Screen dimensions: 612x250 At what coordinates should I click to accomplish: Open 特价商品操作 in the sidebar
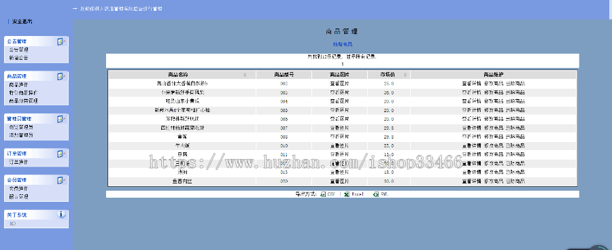click(x=23, y=93)
